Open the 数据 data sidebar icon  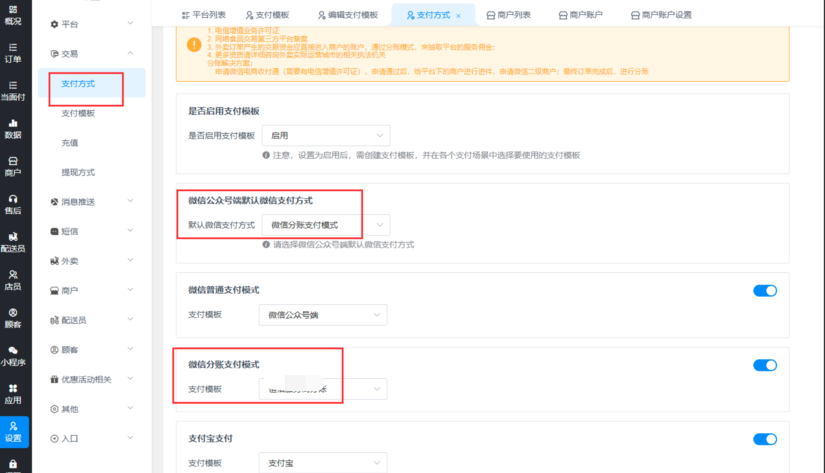(13, 128)
